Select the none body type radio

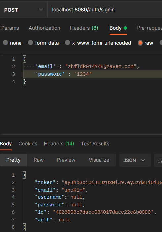pyautogui.click(x=5, y=43)
